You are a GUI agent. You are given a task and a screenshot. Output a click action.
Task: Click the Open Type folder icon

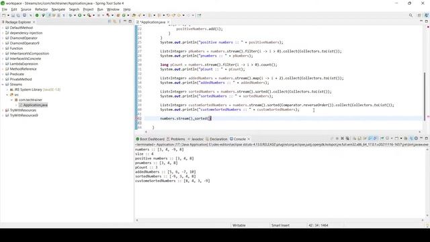click(x=134, y=15)
